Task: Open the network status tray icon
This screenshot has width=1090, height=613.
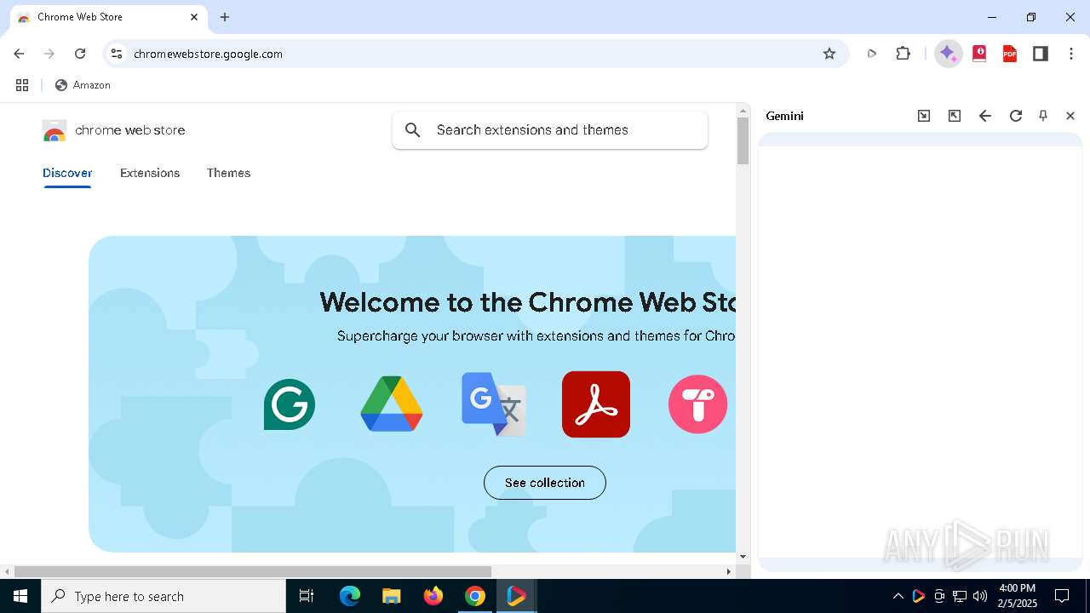Action: click(960, 596)
